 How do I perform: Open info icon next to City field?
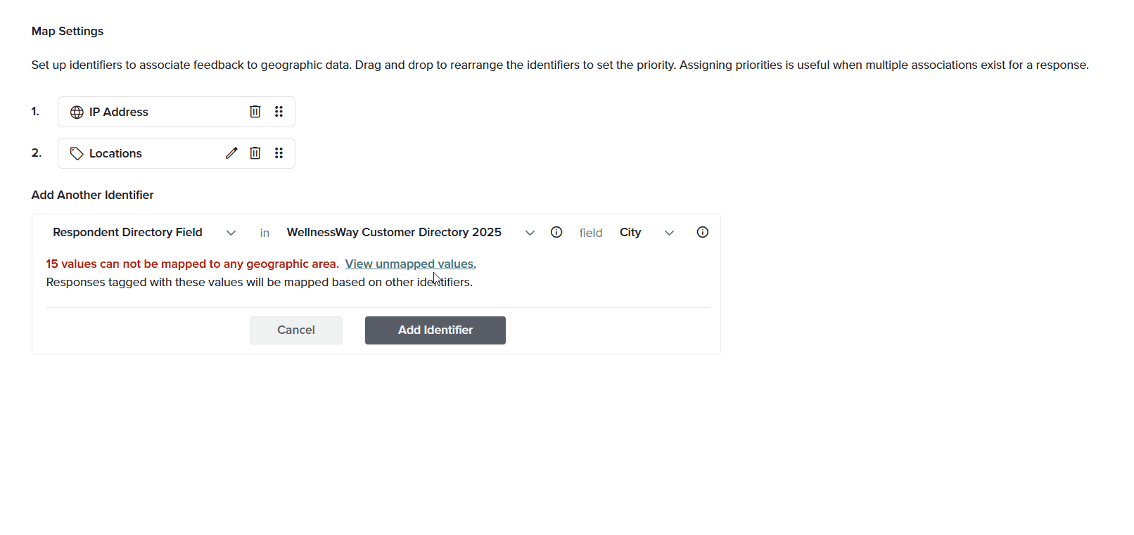click(703, 232)
